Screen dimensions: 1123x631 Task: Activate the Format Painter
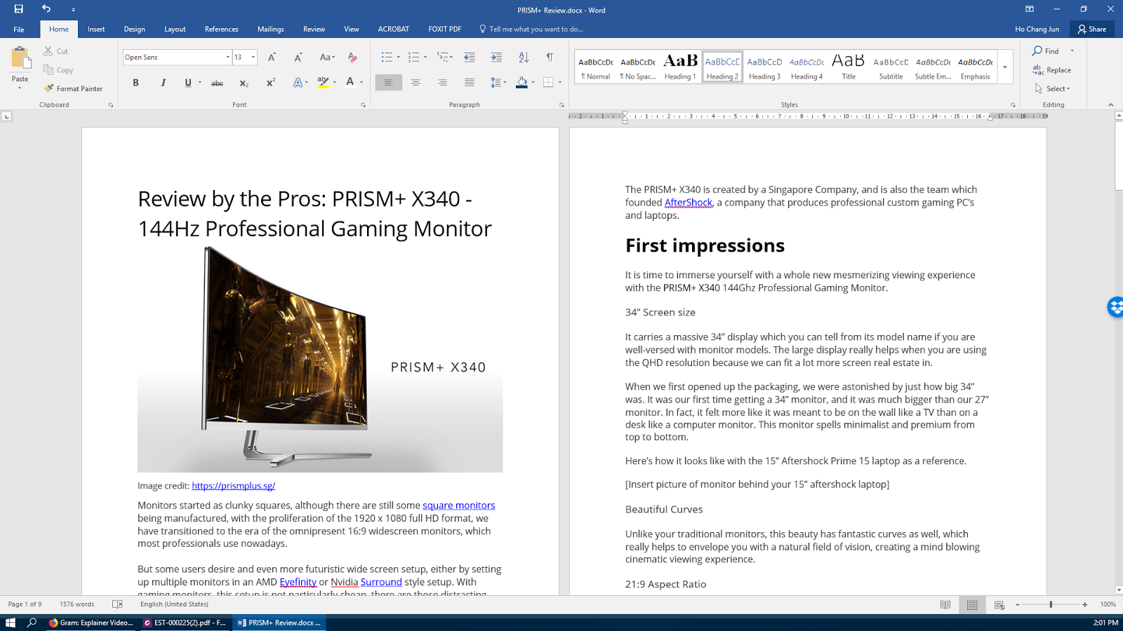click(x=74, y=88)
